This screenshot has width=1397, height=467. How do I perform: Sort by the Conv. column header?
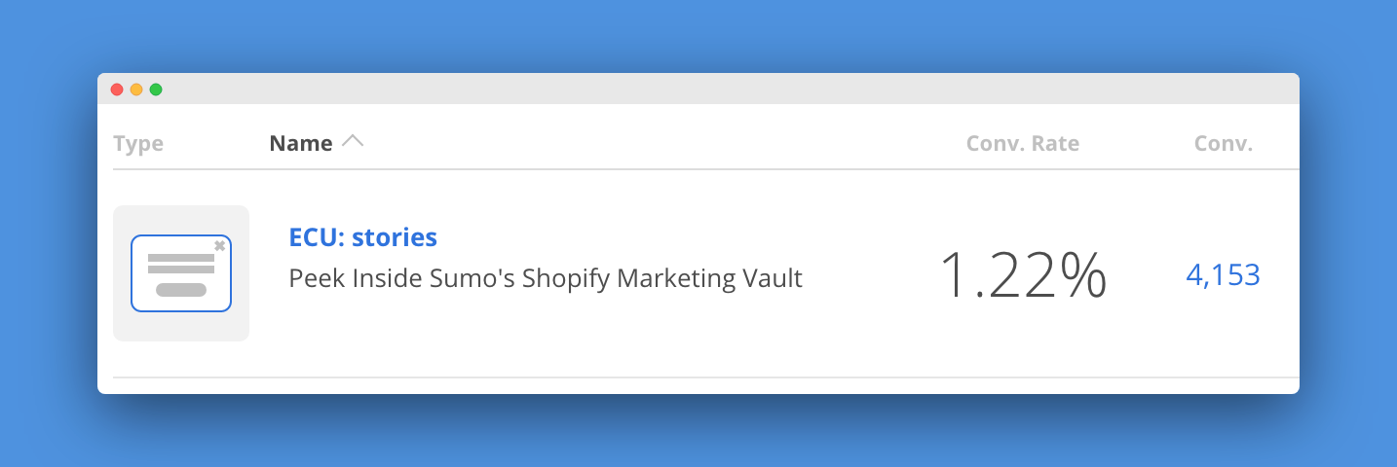1223,144
